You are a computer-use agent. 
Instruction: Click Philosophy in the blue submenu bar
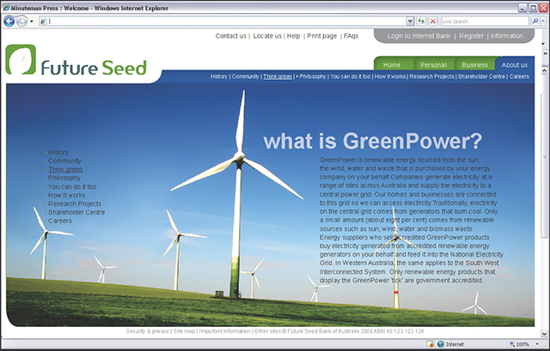click(x=313, y=76)
